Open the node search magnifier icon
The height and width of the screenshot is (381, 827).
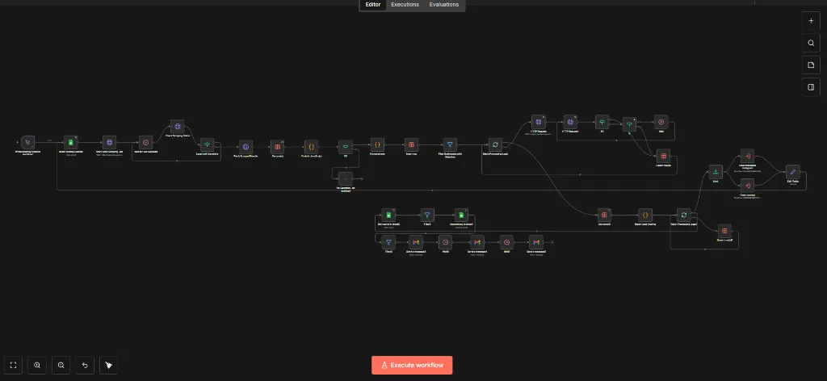811,44
